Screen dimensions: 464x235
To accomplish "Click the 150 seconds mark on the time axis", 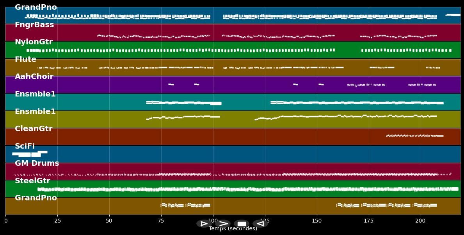I will point(317,221).
